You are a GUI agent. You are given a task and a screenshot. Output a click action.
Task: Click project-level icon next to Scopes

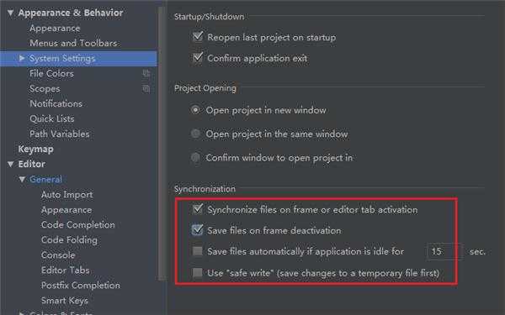(x=146, y=89)
